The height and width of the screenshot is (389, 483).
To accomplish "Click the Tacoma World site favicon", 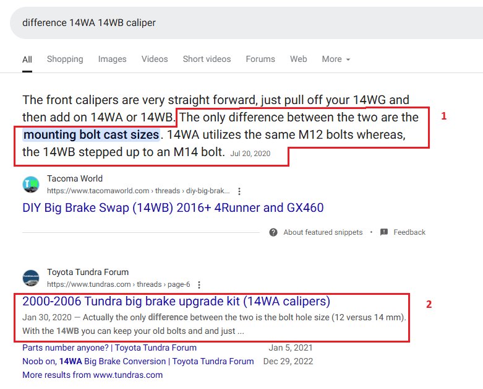I will [31, 184].
